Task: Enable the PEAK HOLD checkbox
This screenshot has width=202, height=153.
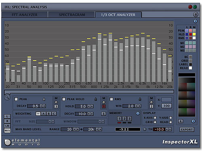Action: click(x=64, y=99)
